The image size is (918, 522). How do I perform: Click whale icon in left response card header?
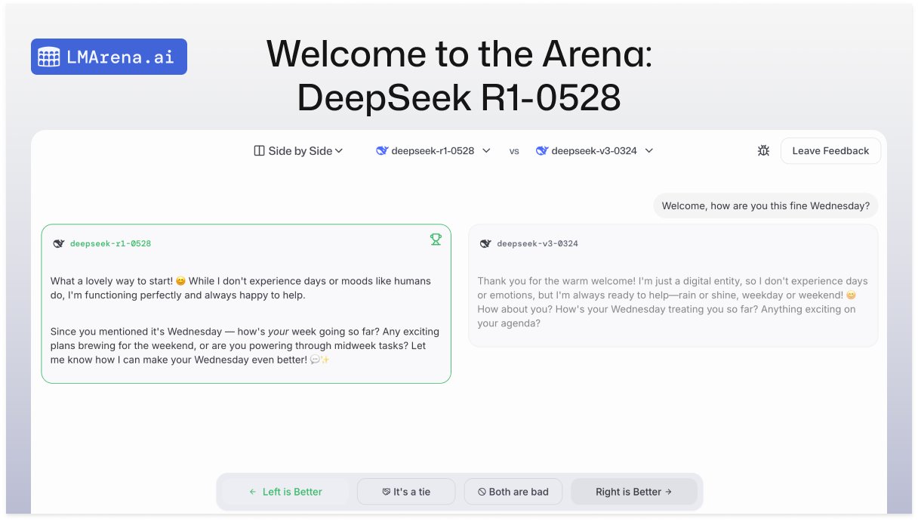pyautogui.click(x=59, y=244)
